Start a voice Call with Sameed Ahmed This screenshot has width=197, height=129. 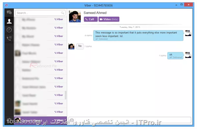91,19
